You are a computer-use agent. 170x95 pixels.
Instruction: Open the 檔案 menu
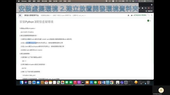pyautogui.click(x=29, y=1)
